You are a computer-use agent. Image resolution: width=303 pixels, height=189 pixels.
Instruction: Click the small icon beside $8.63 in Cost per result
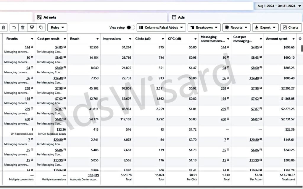(x=65, y=57)
